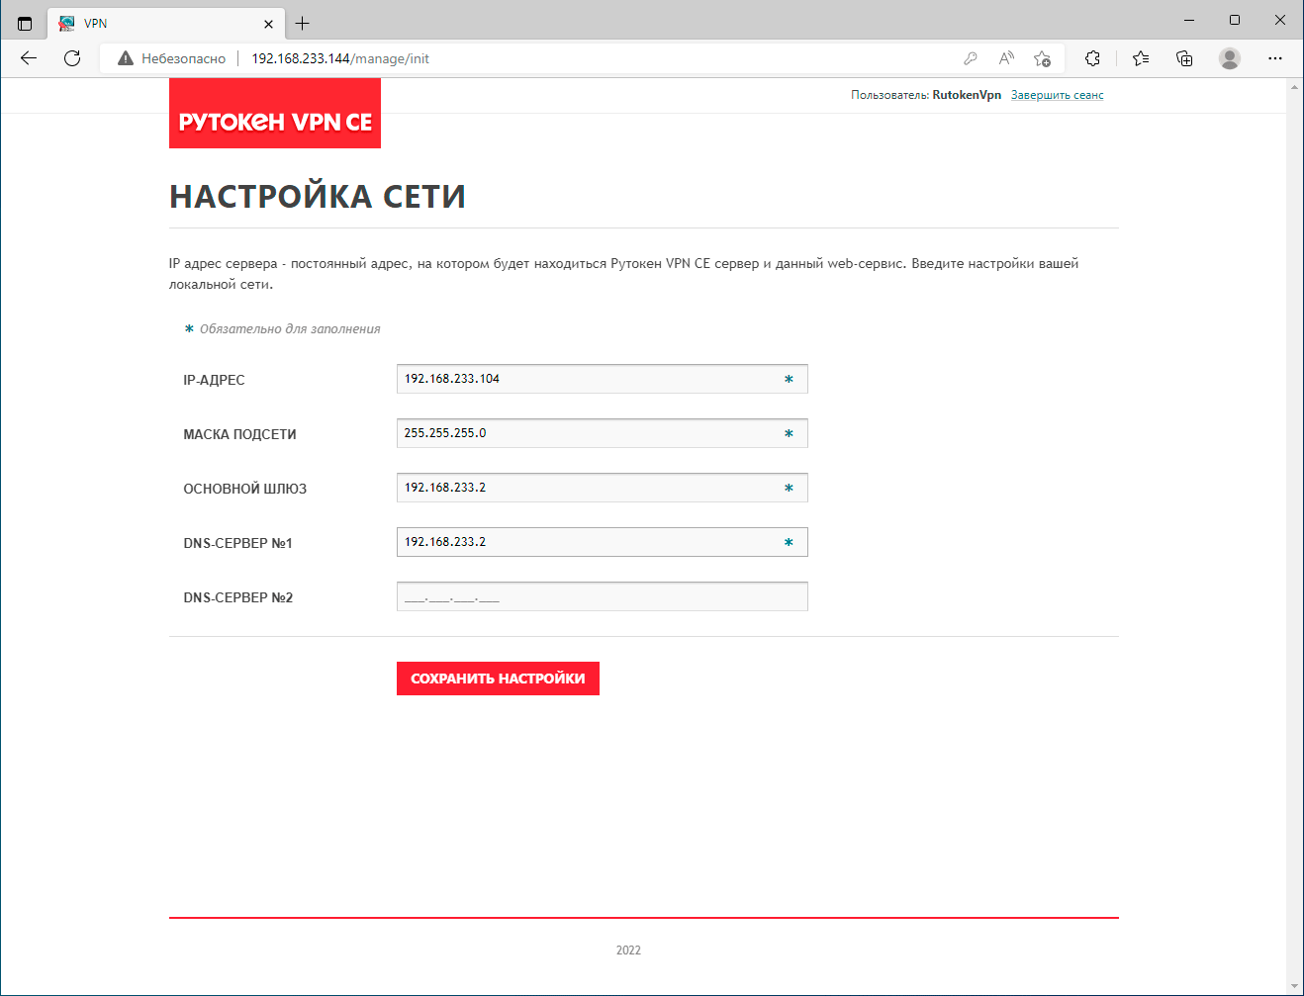Image resolution: width=1304 pixels, height=996 pixels.
Task: Focus the empty DNS-СЕРВЕР №2 input field
Action: click(x=603, y=596)
